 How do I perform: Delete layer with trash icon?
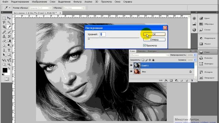point(192,81)
